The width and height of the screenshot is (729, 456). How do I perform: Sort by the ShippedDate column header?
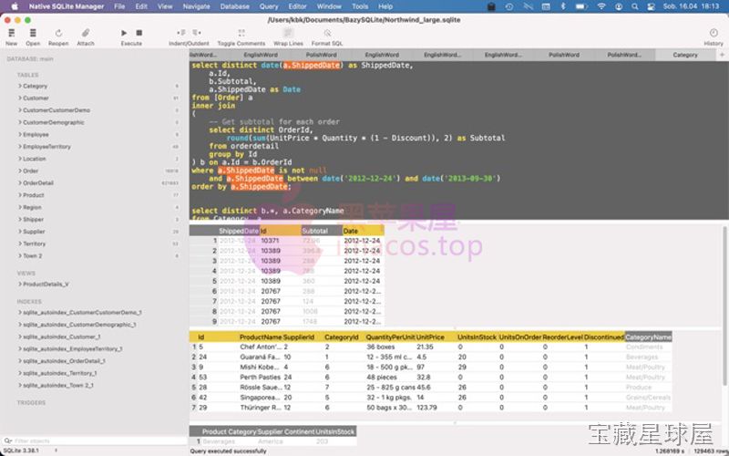tap(239, 231)
